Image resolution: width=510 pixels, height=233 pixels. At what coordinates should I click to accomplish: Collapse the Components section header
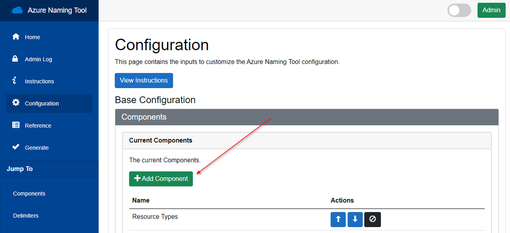tap(306, 117)
